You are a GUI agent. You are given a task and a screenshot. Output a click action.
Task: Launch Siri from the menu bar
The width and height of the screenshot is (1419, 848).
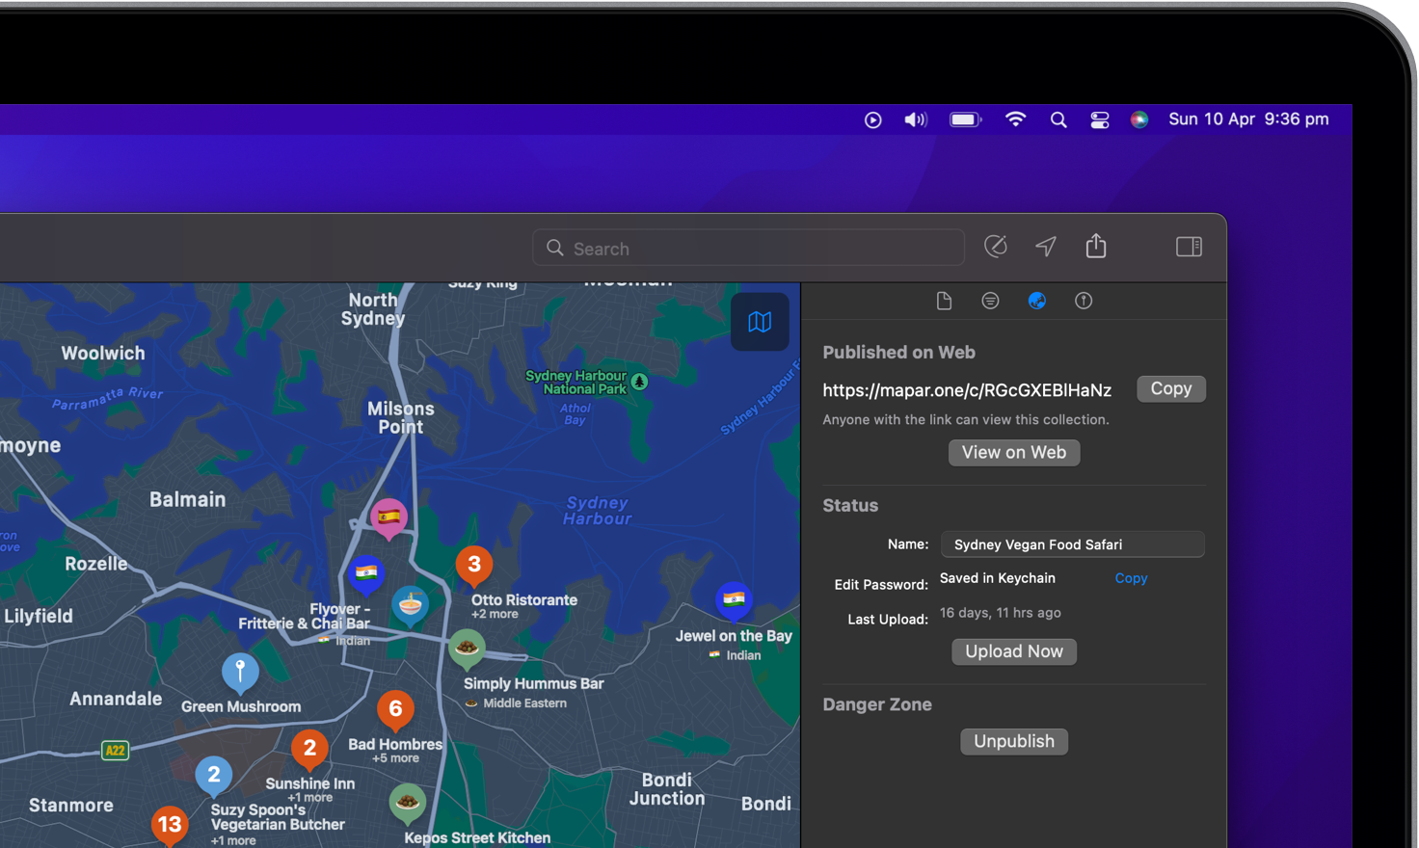[x=1139, y=119]
